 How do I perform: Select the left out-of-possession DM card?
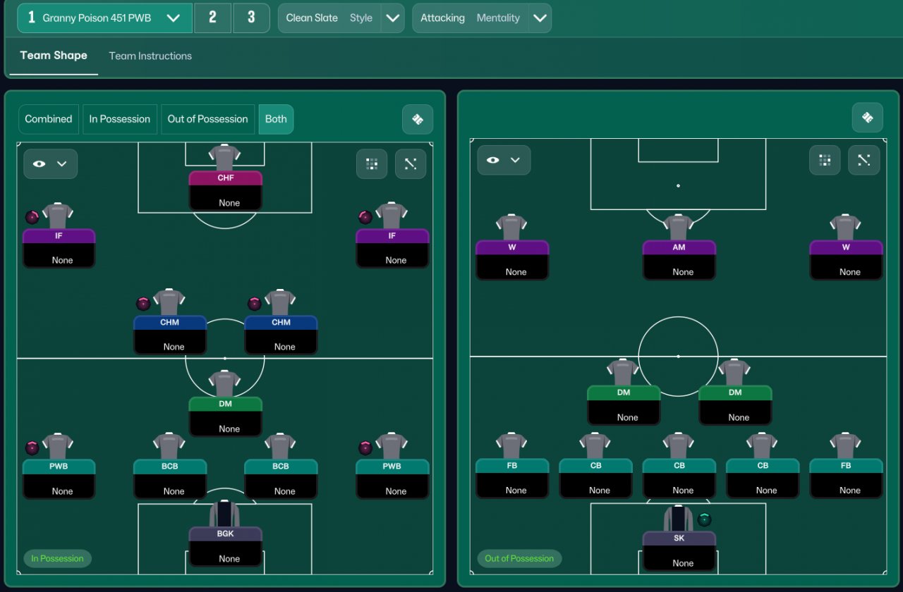624,405
